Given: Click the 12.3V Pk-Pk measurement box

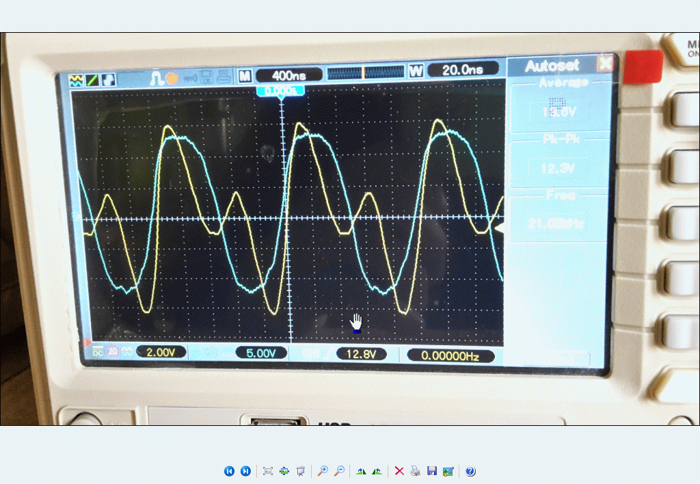Looking at the screenshot, I should point(557,167).
